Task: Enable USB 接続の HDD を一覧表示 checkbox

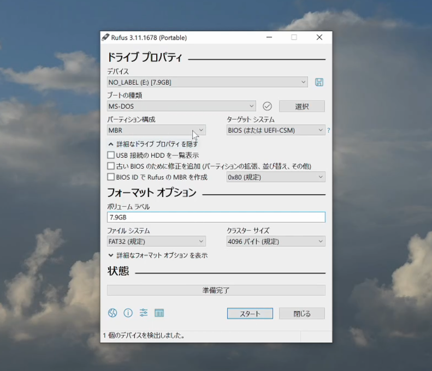Action: (111, 155)
